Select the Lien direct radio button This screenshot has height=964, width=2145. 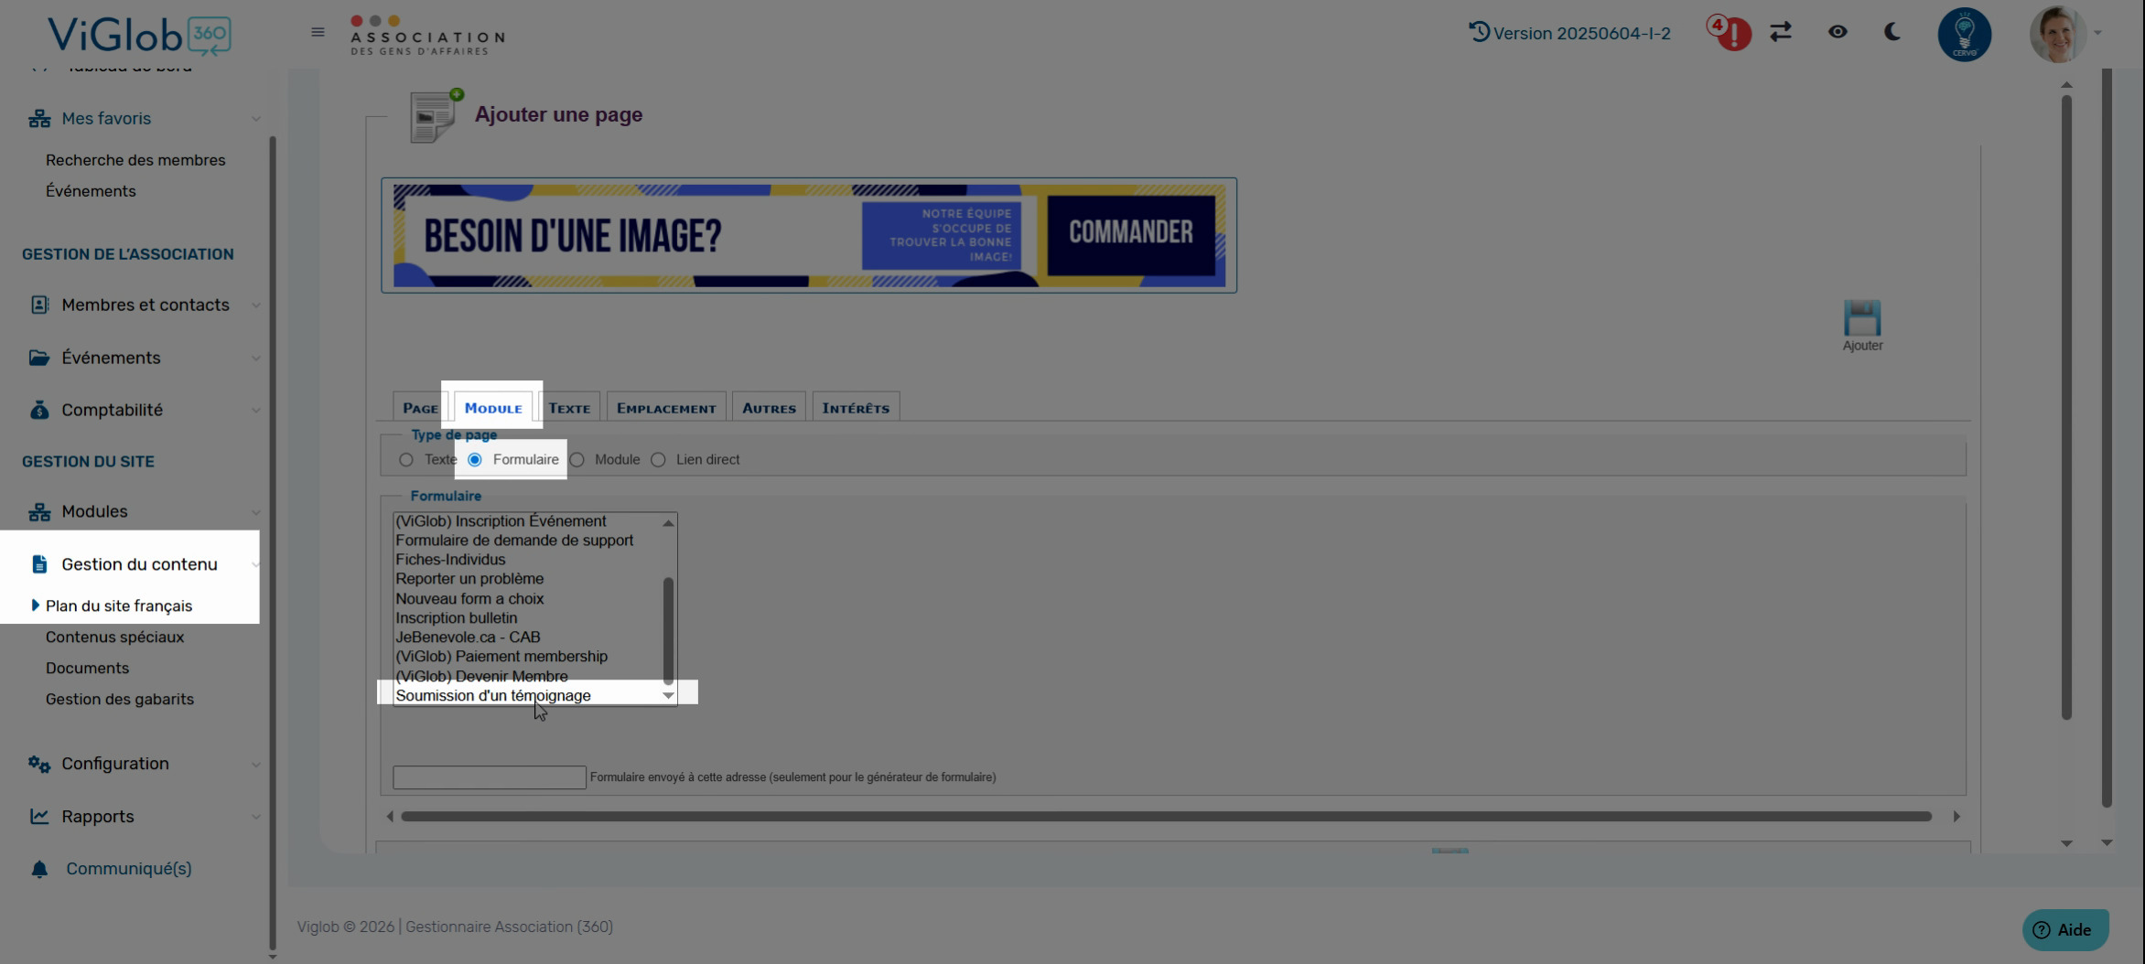pyautogui.click(x=658, y=460)
